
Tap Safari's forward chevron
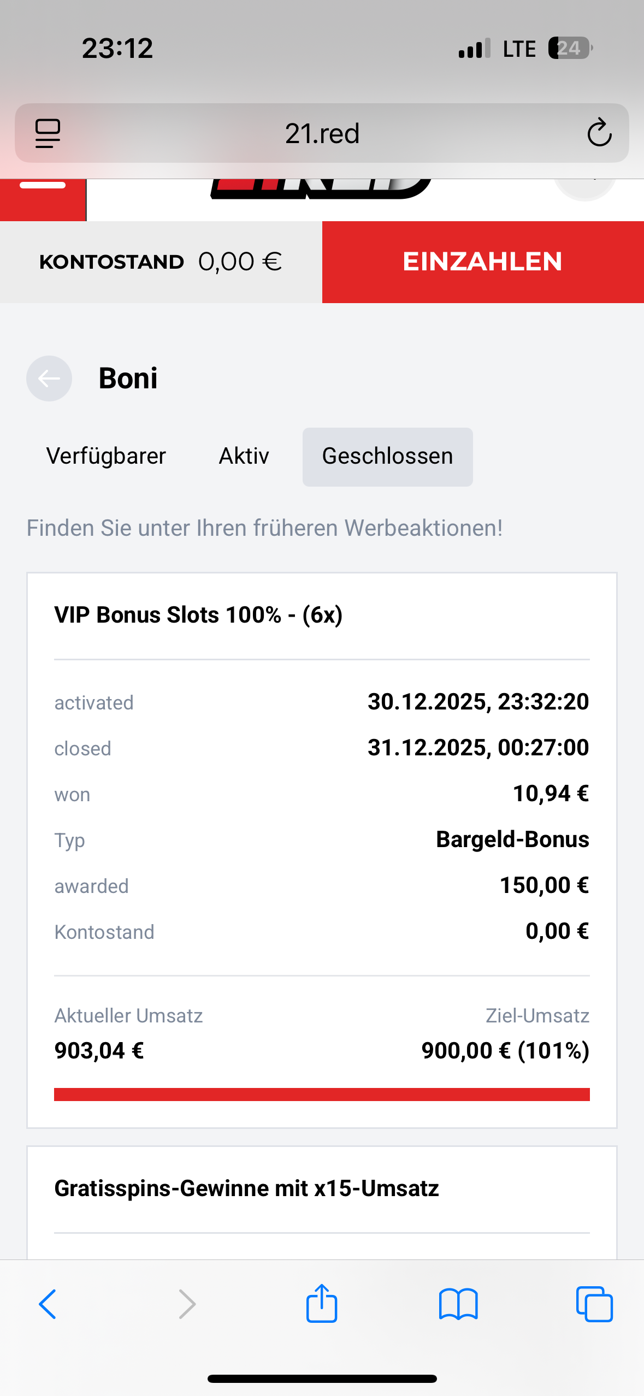(187, 1304)
